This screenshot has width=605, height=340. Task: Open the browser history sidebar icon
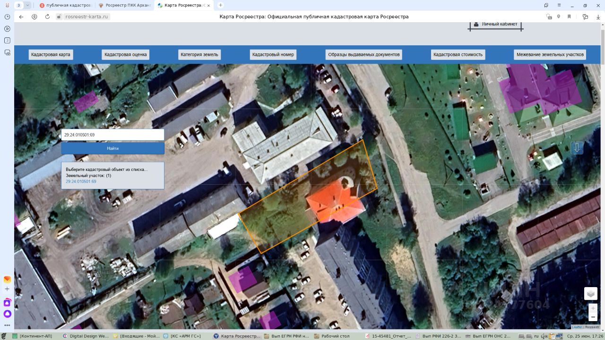(x=7, y=17)
